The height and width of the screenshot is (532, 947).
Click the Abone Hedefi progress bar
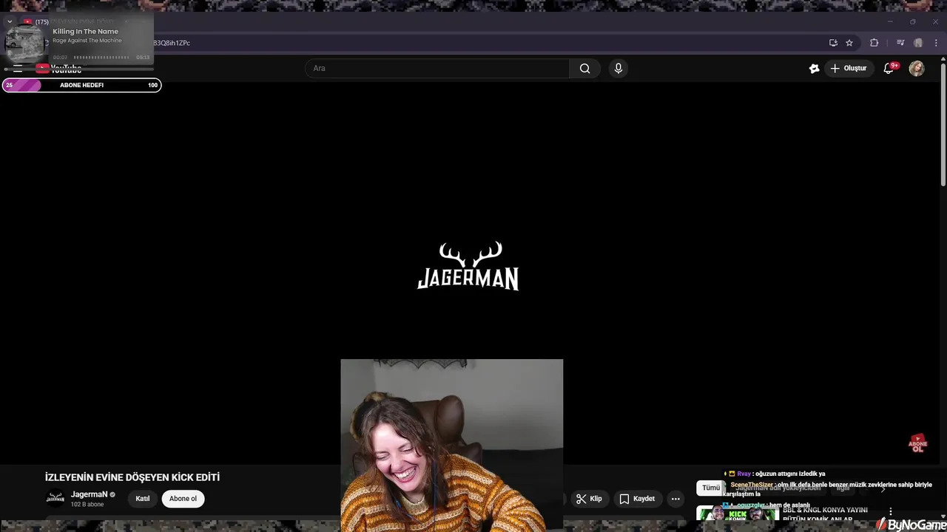(x=81, y=85)
